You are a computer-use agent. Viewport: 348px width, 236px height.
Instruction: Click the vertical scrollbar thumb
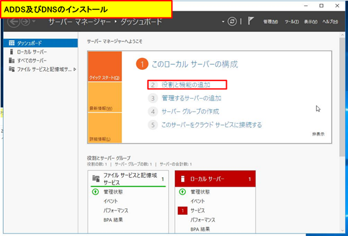[x=342, y=97]
